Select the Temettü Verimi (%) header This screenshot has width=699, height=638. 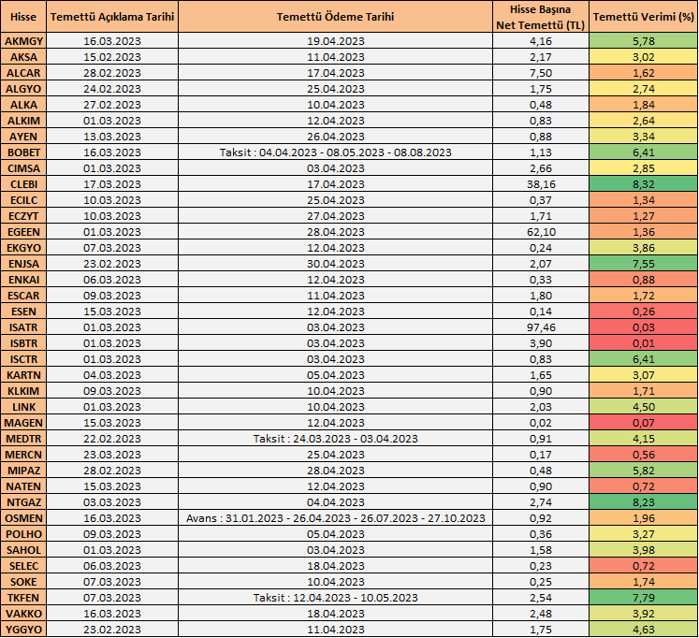pos(643,17)
